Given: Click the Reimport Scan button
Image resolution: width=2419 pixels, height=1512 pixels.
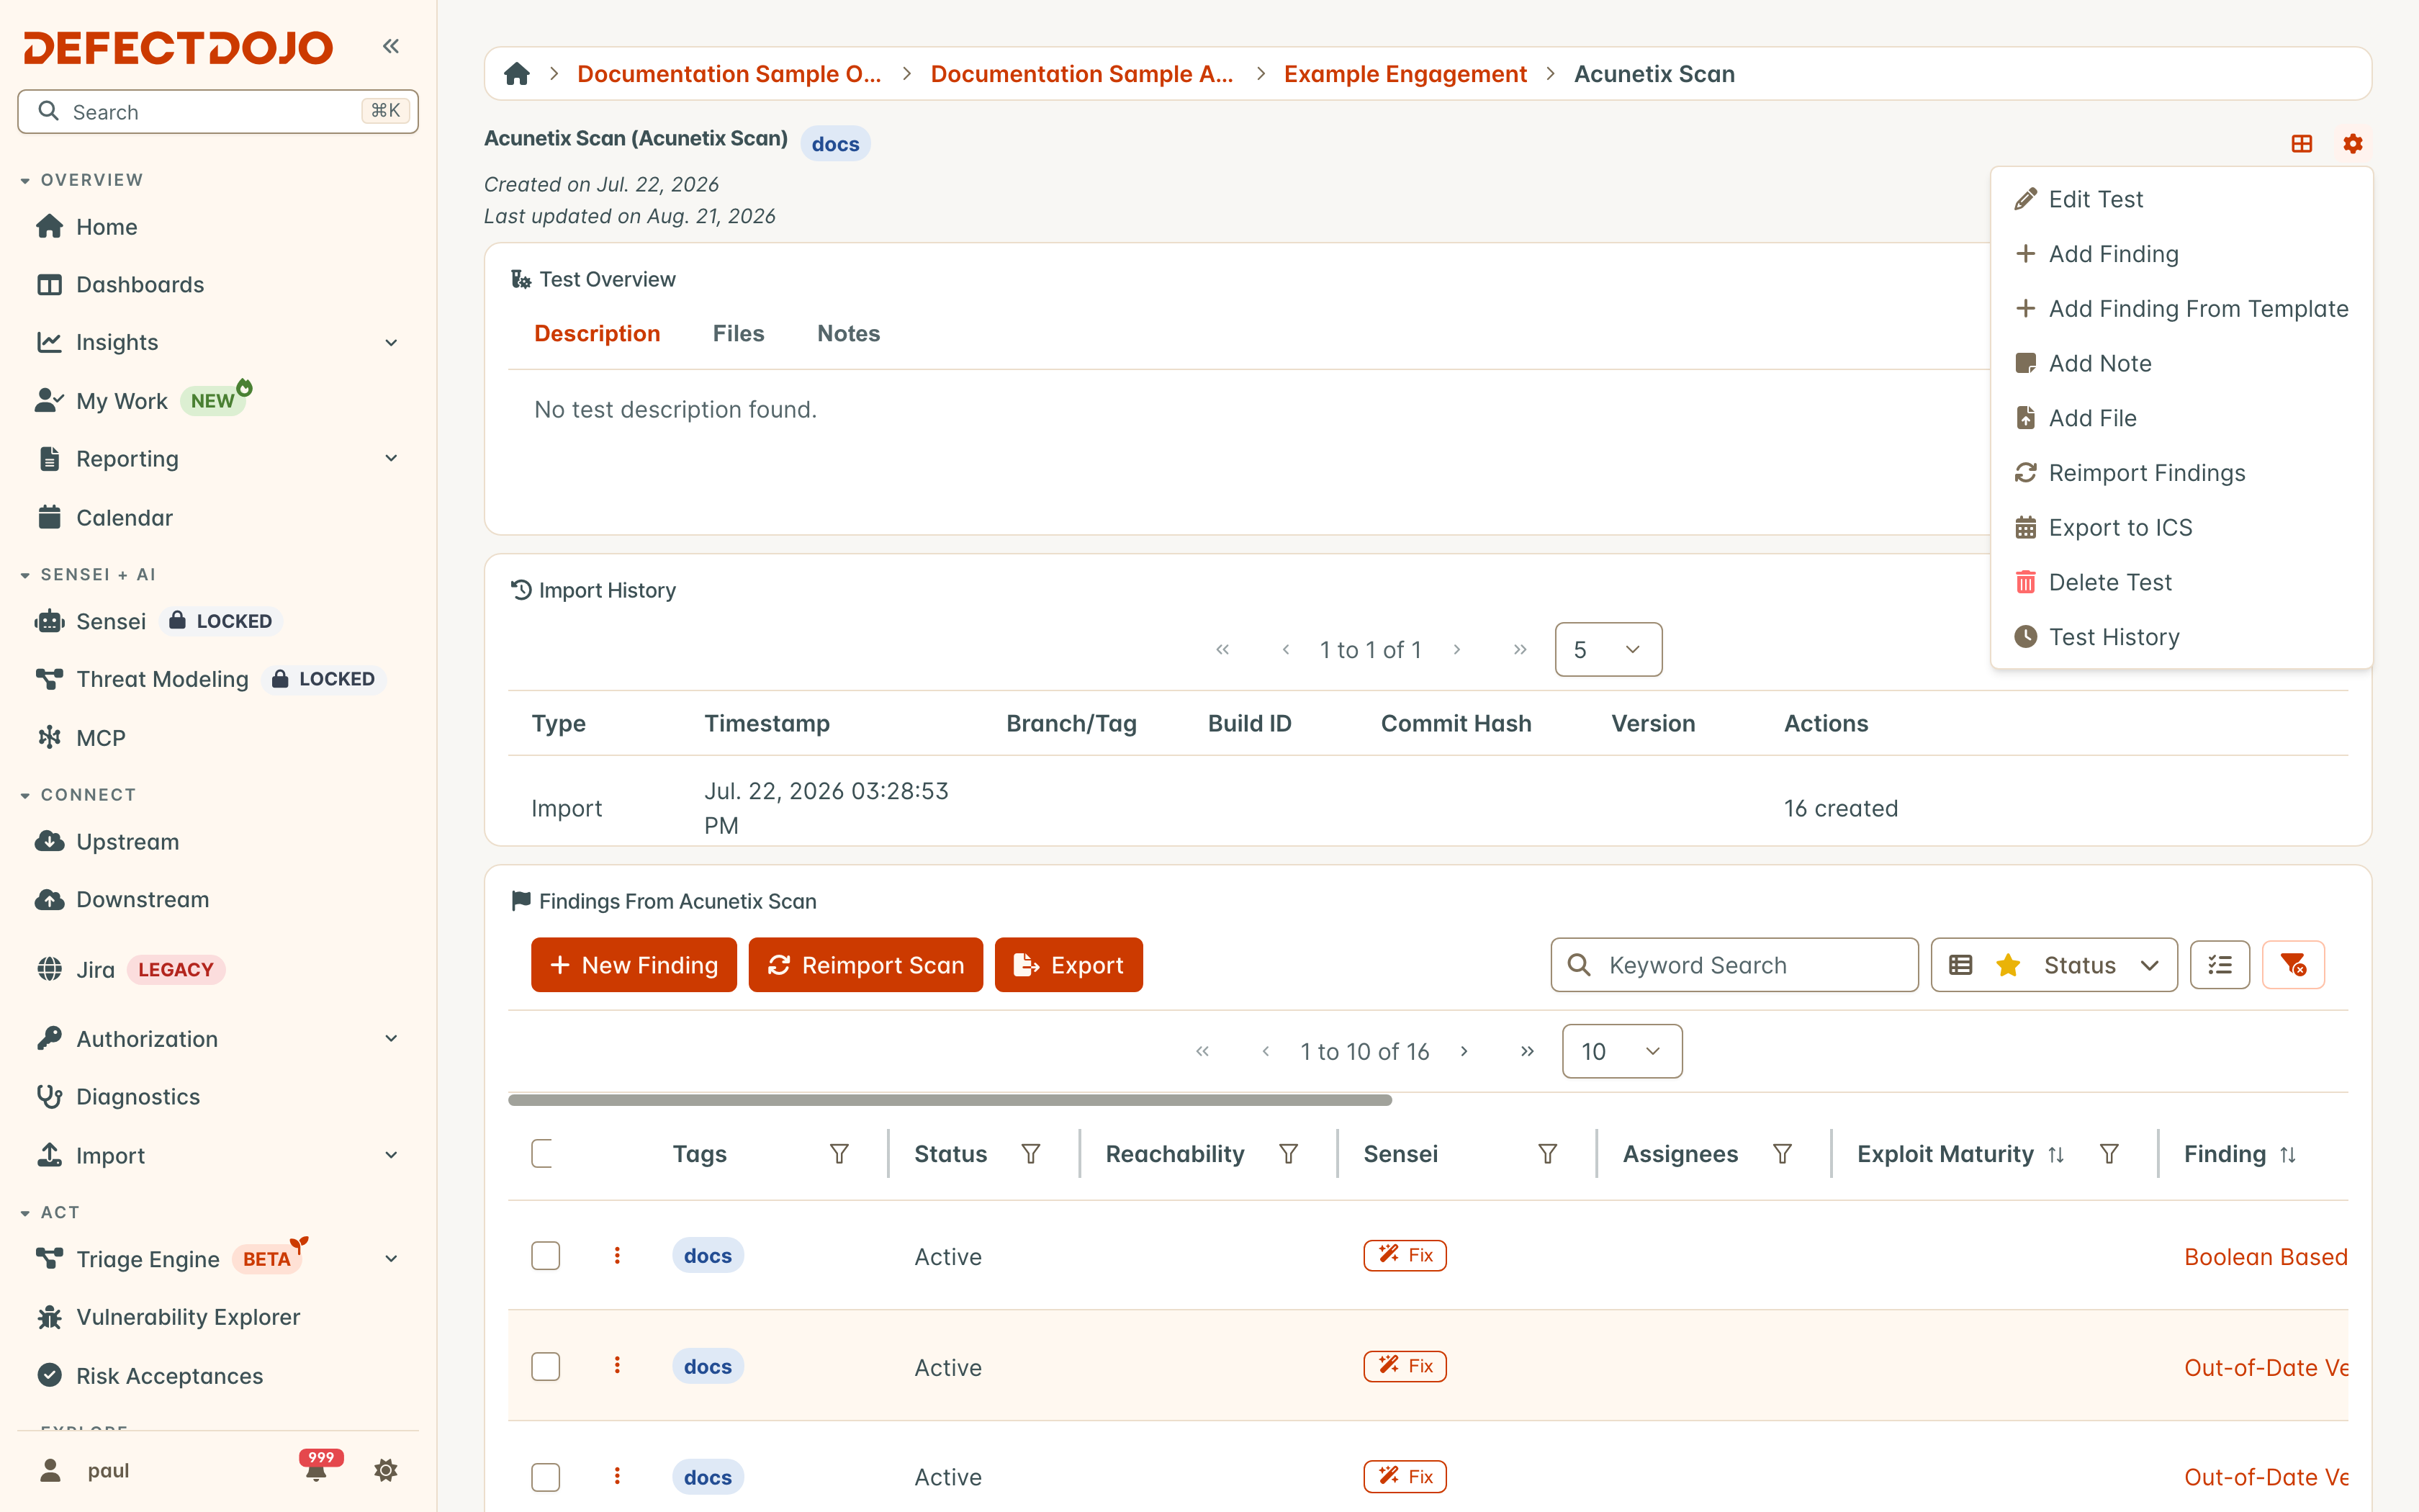Looking at the screenshot, I should point(865,965).
